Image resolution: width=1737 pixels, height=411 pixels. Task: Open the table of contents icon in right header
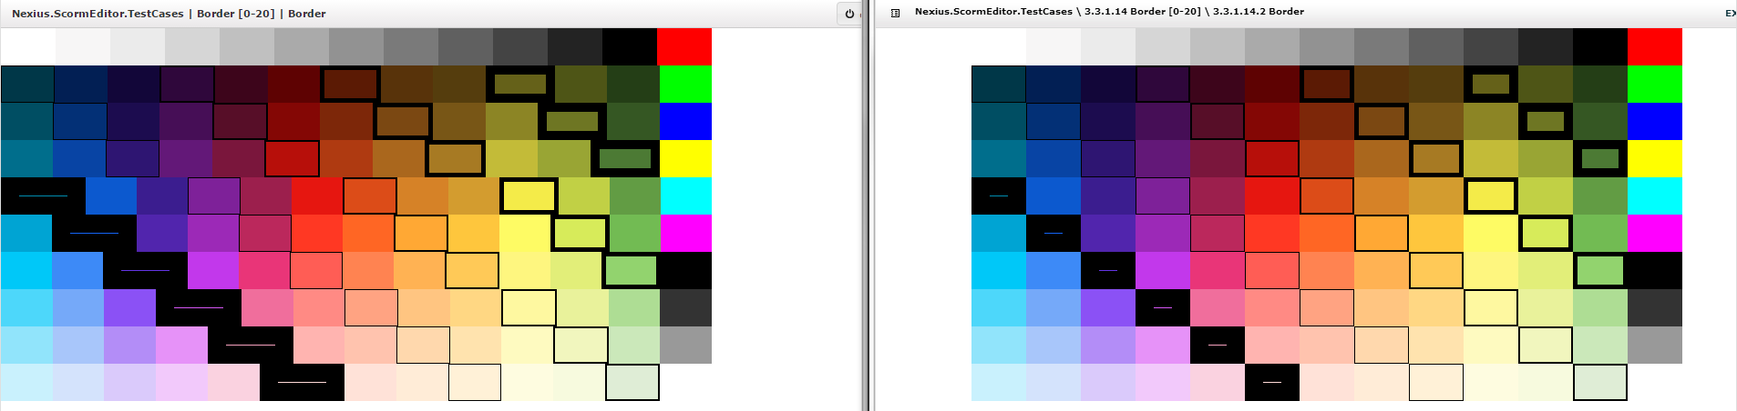click(895, 13)
